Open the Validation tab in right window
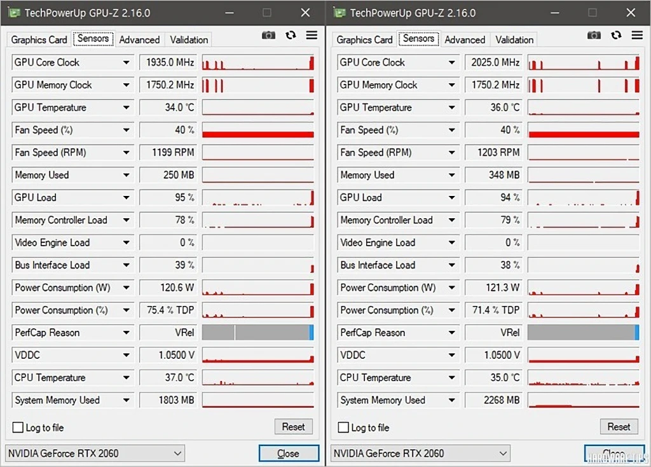 point(514,40)
